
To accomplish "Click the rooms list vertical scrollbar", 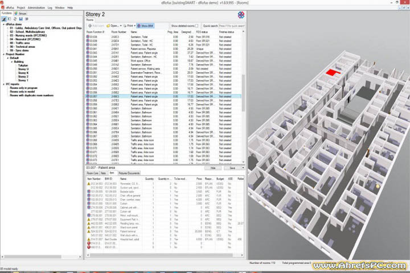I will pos(243,93).
